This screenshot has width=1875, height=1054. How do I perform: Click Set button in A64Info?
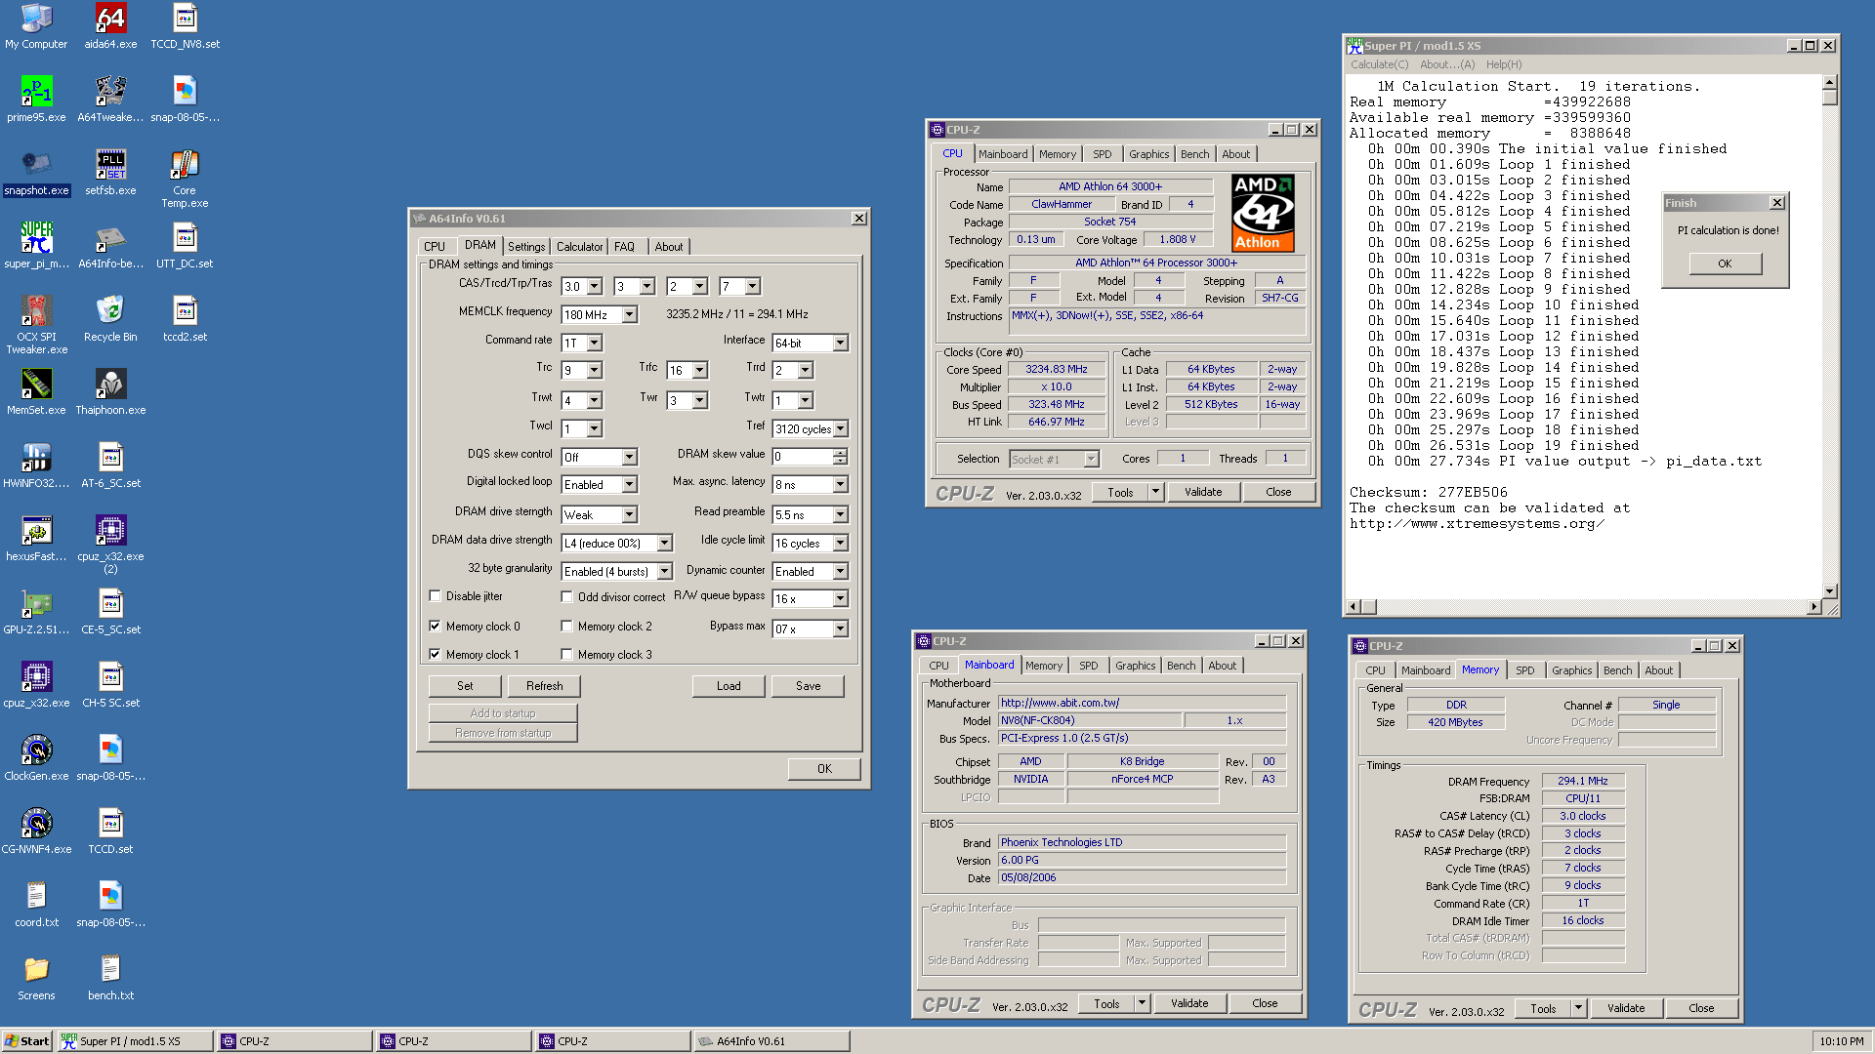465,686
